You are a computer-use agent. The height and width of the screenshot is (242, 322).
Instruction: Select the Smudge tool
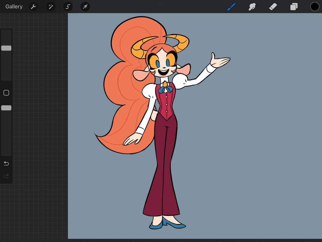click(252, 7)
